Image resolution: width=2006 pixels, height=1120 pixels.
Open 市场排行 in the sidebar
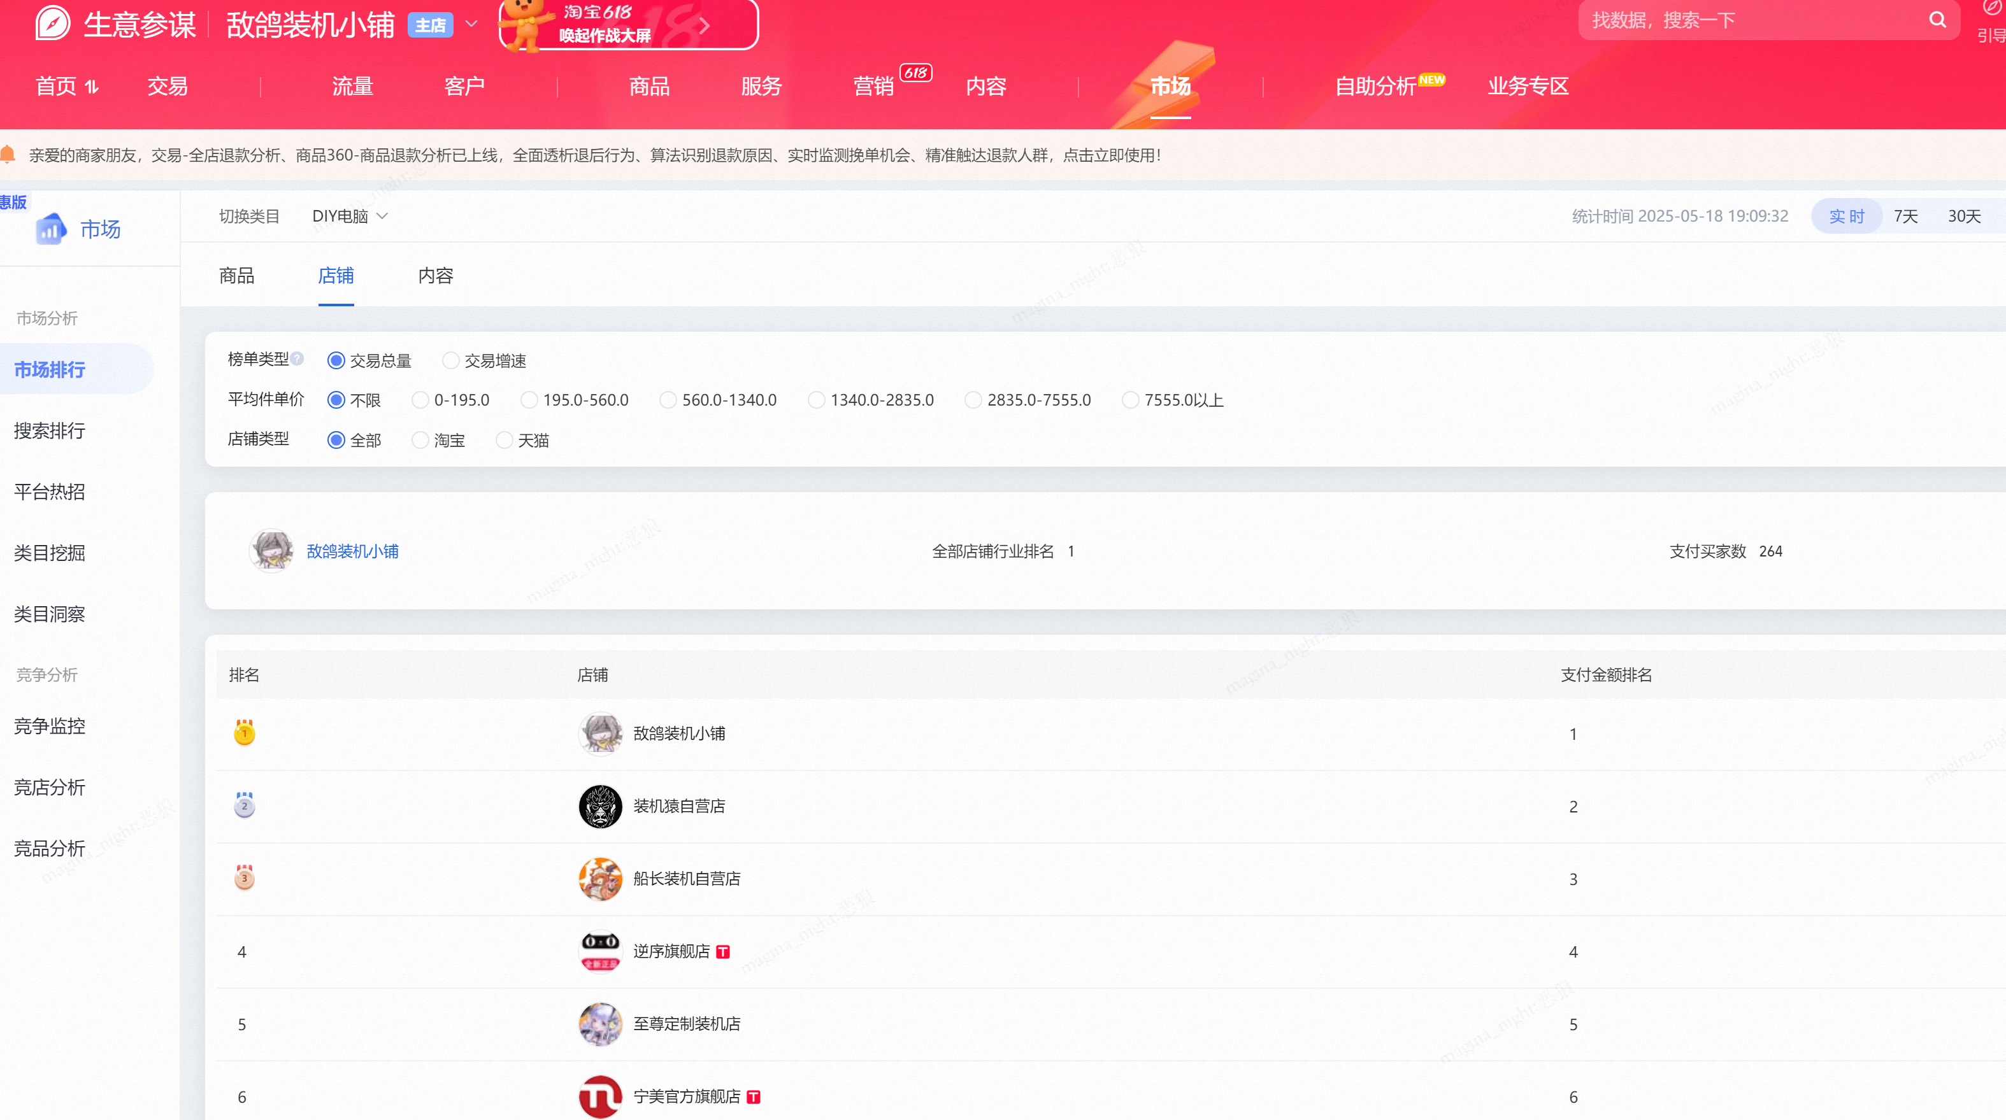coord(50,370)
